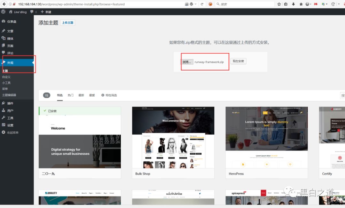The width and height of the screenshot is (345, 208).
Task: Open dropdown arrow beside WordPress icon in address bar
Action: (x=196, y=4)
